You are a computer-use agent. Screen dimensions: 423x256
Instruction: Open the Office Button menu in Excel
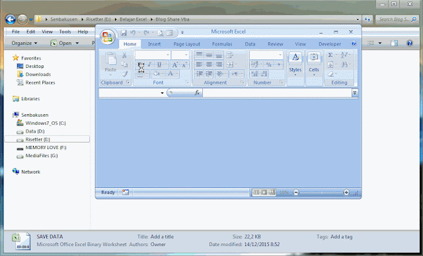pos(107,37)
